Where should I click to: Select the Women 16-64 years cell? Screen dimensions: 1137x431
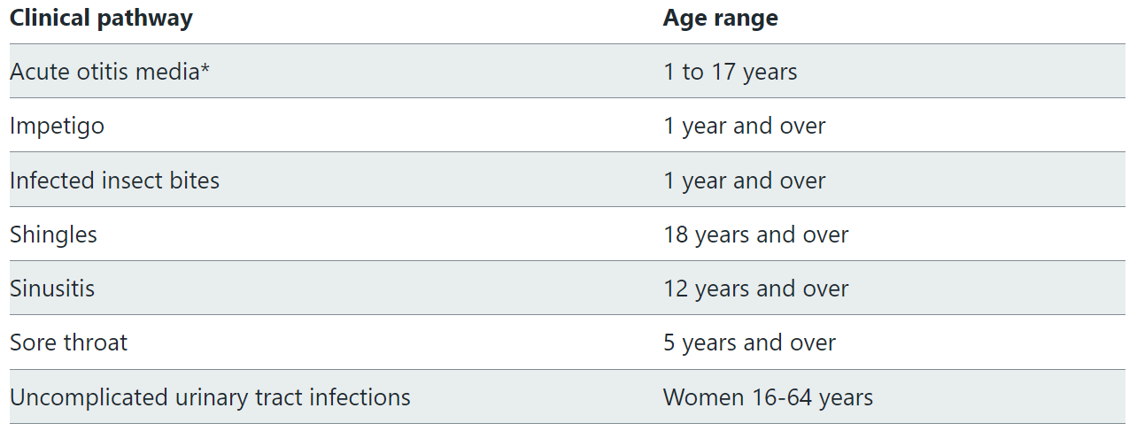(768, 396)
